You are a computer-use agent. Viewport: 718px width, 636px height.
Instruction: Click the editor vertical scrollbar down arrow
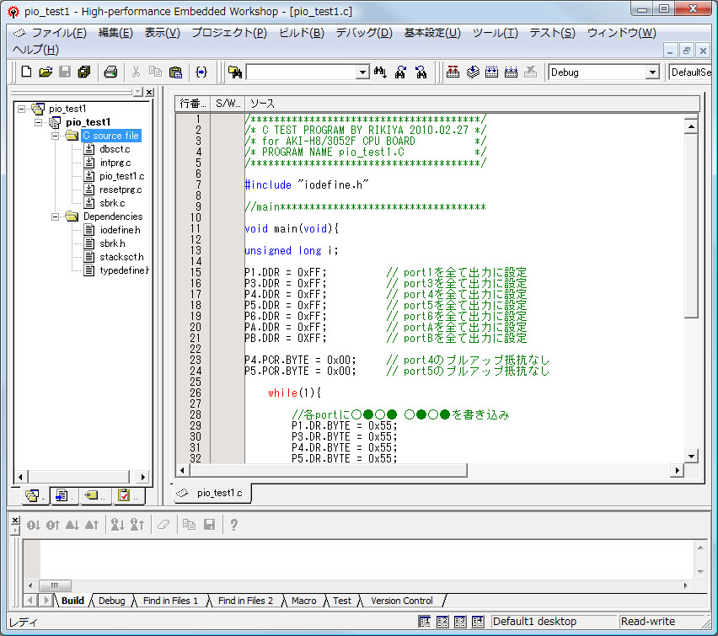click(x=691, y=457)
